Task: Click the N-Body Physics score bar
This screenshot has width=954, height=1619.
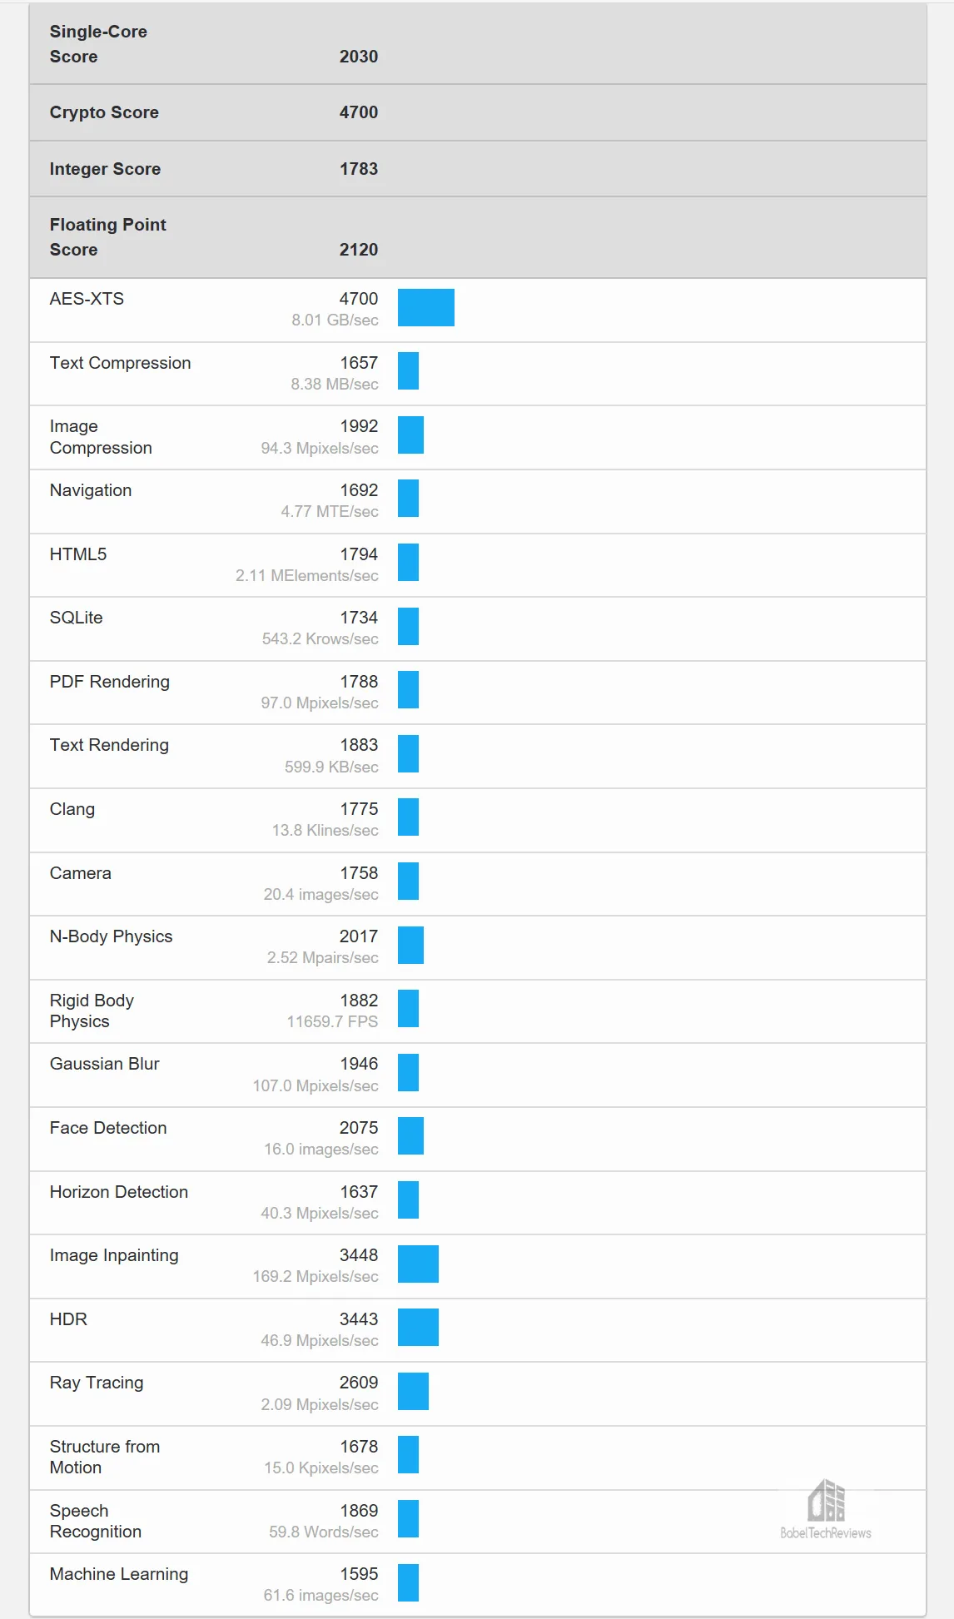Action: [410, 945]
